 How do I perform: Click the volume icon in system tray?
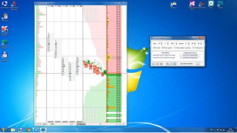(x=224, y=130)
